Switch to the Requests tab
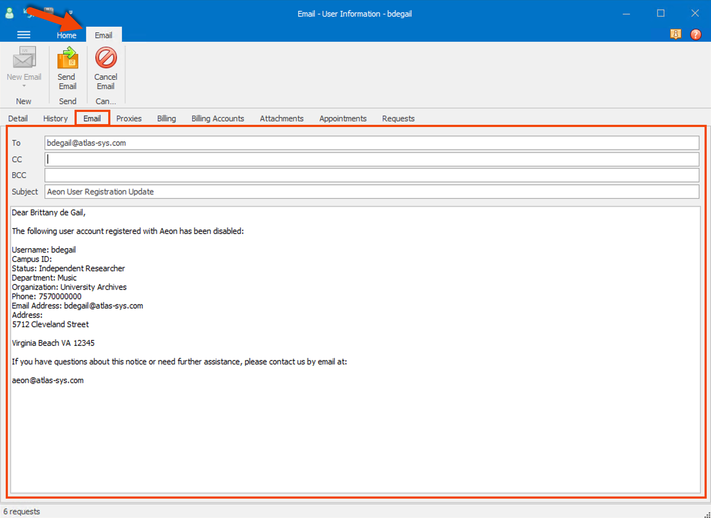The height and width of the screenshot is (518, 711). coord(398,118)
